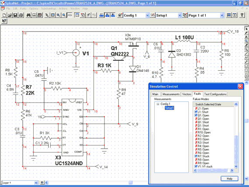This screenshot has height=187, width=249.
Task: Click the schematic horizontal scroll-left arrow
Action: [47, 183]
